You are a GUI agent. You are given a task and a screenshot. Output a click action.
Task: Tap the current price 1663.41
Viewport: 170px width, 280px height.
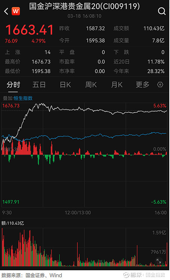[x=29, y=30]
